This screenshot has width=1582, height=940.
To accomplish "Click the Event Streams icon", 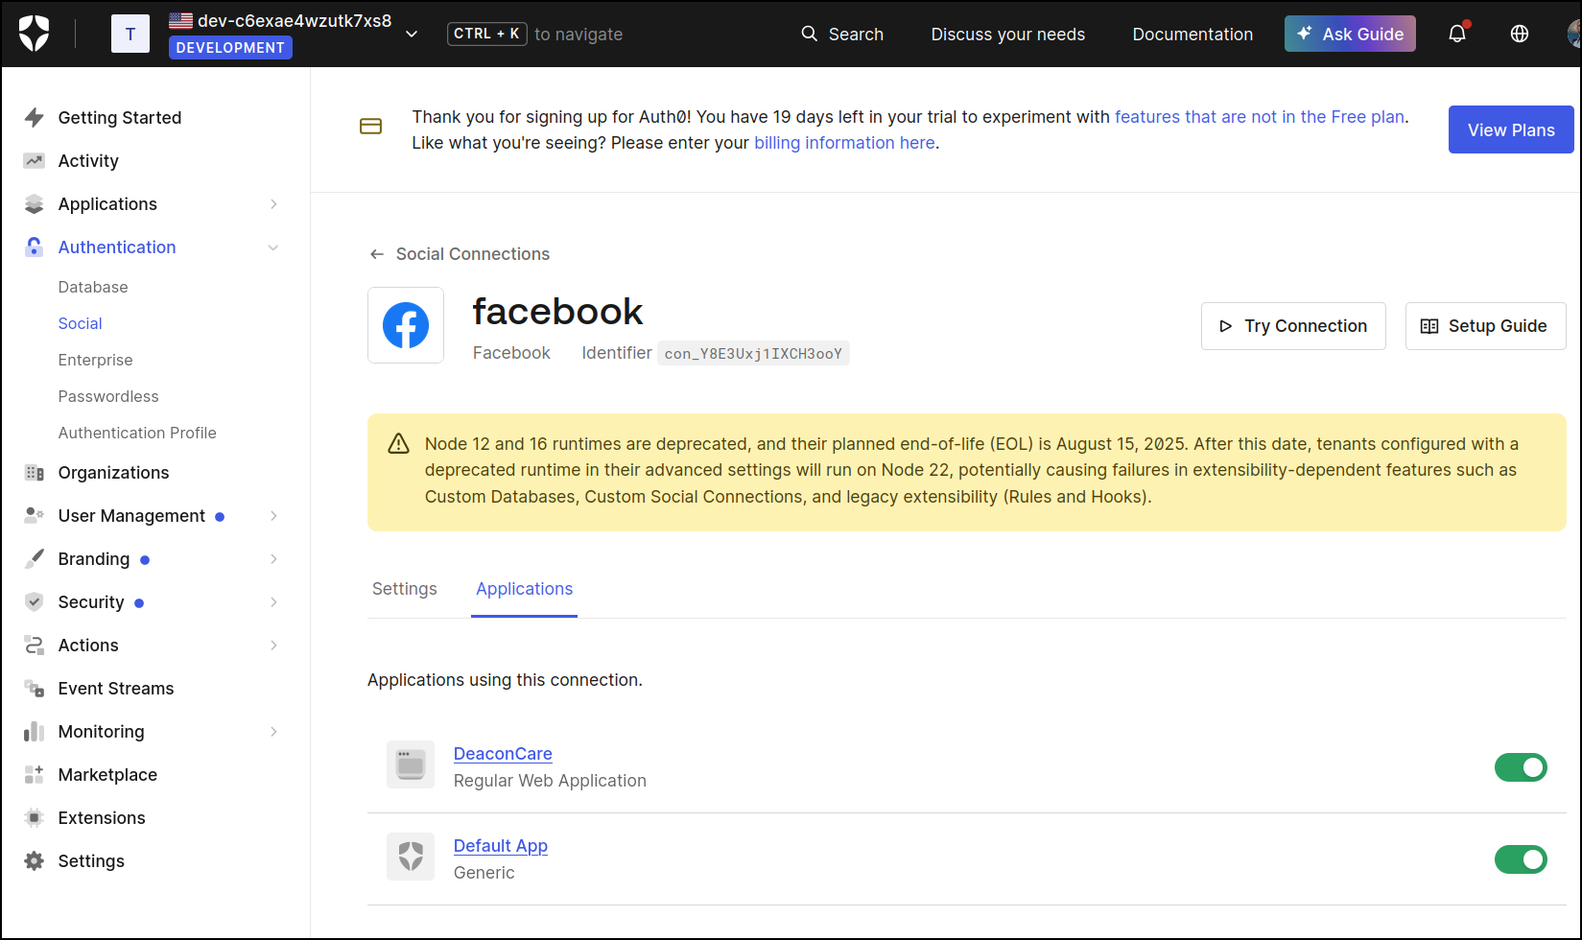I will tap(35, 688).
